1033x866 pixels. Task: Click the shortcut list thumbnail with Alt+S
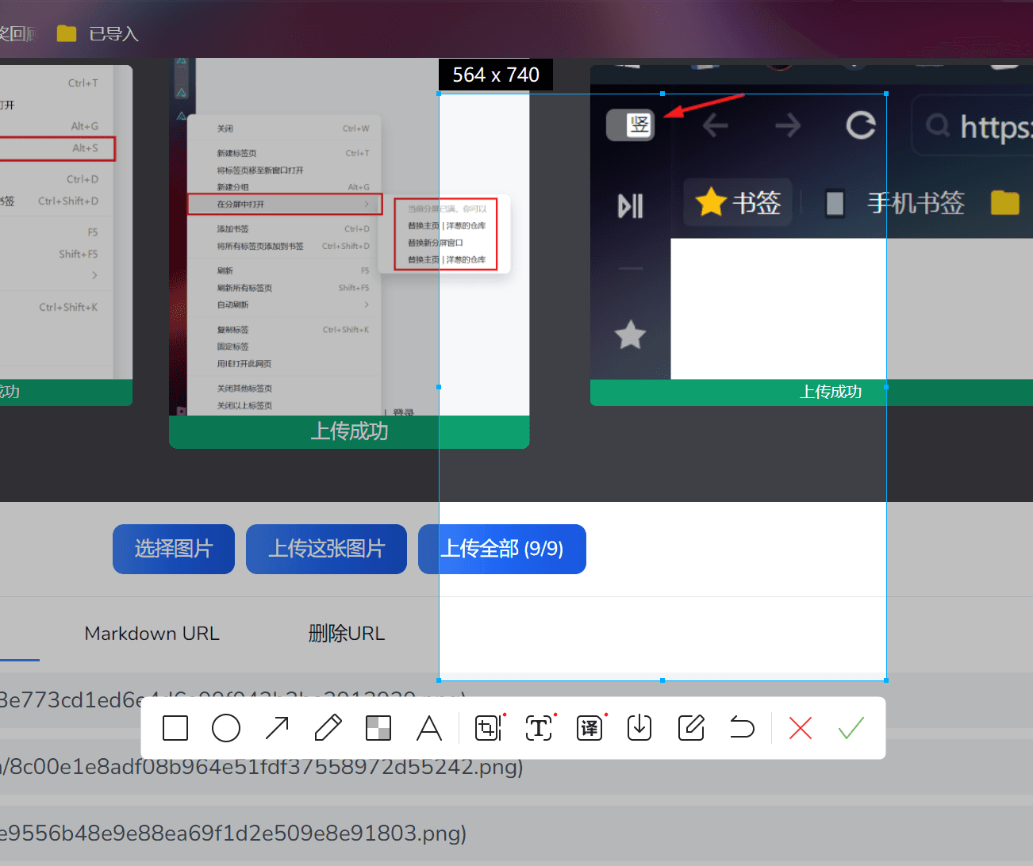[66, 236]
